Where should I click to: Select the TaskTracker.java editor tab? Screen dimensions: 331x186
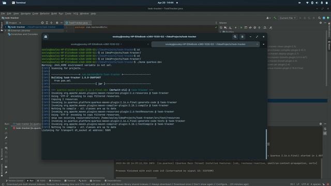[78, 23]
